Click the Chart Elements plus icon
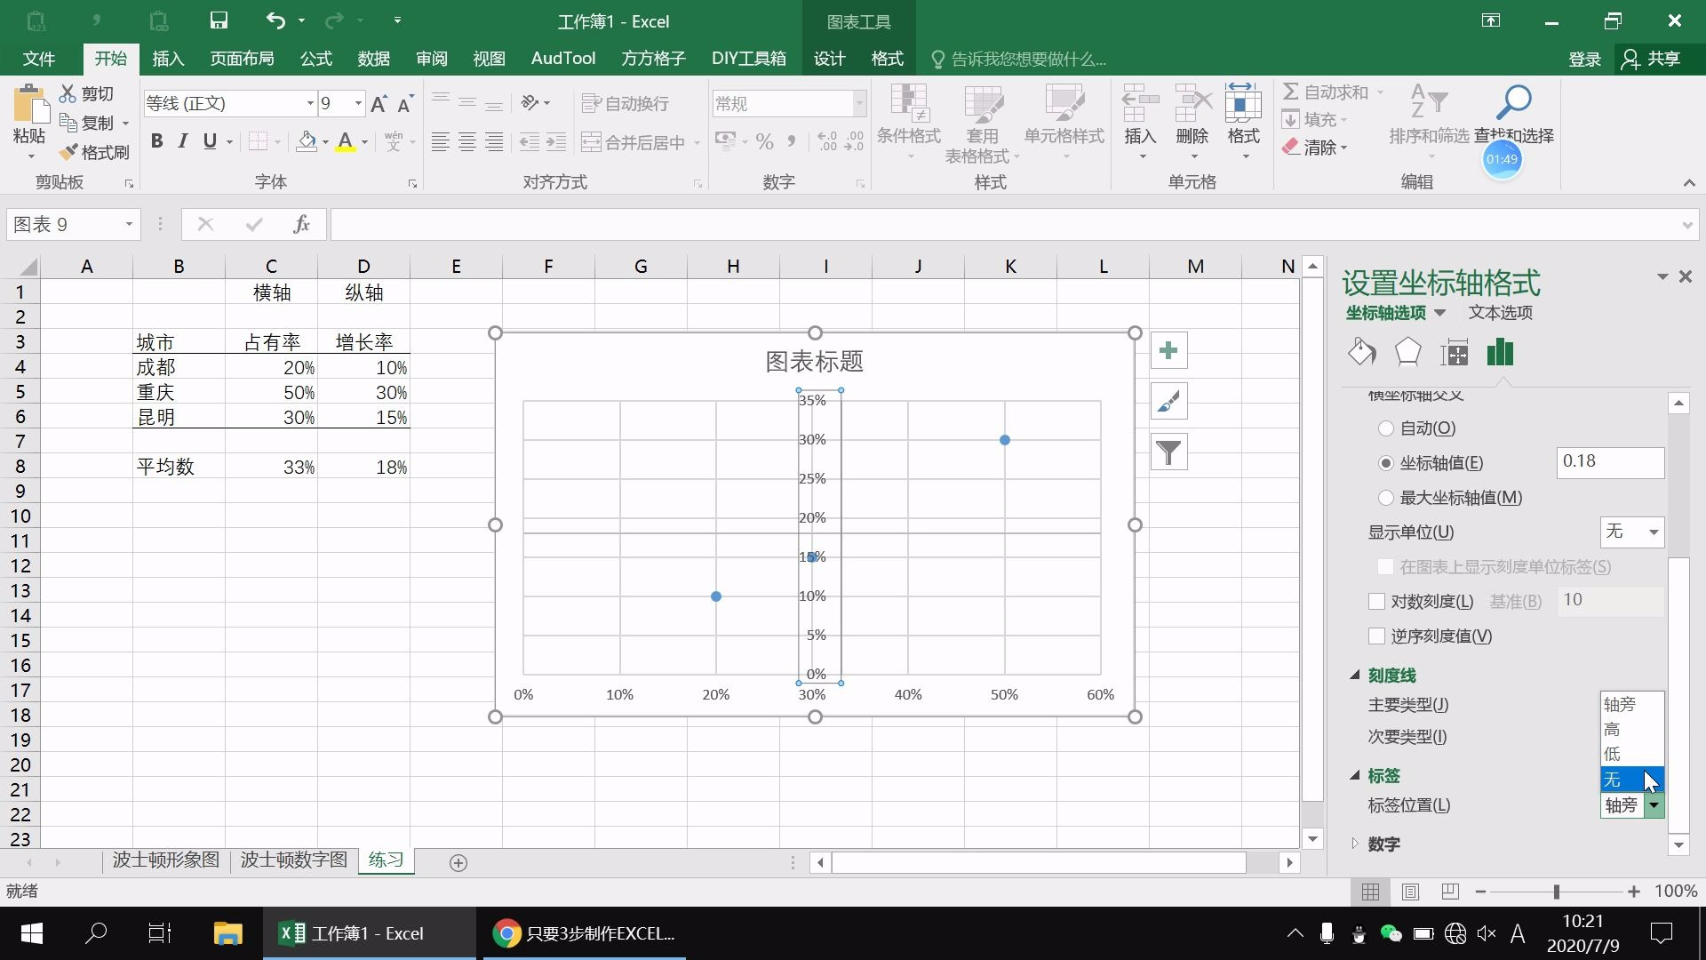Viewport: 1706px width, 960px height. [1168, 350]
